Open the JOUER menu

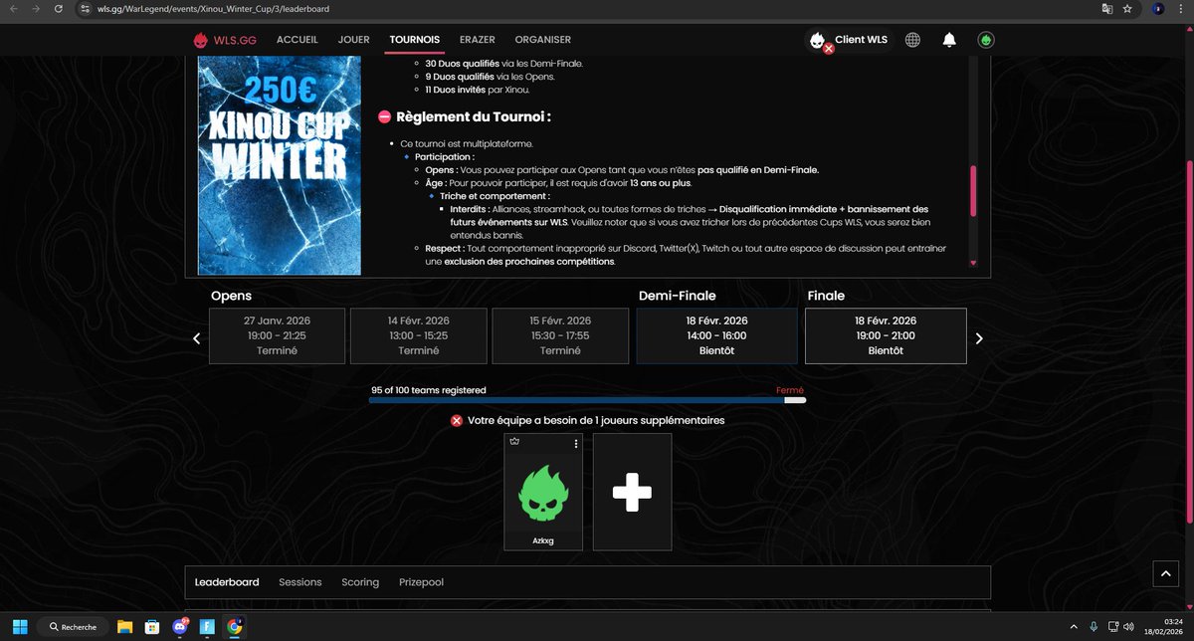pos(353,40)
